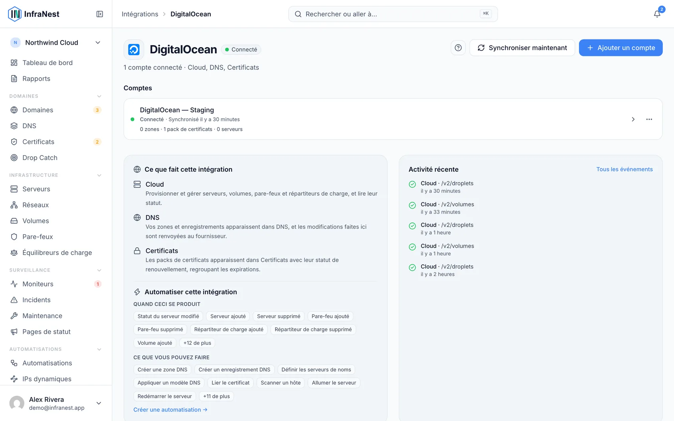Open Tous les événements link
The height and width of the screenshot is (421, 674).
624,169
